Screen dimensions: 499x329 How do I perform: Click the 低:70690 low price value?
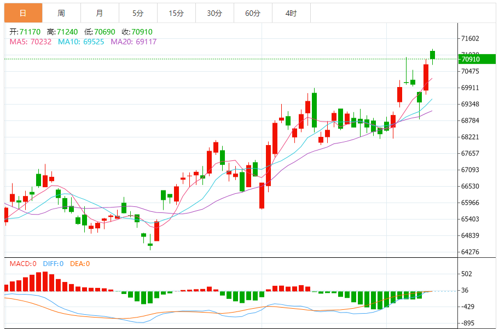point(100,32)
